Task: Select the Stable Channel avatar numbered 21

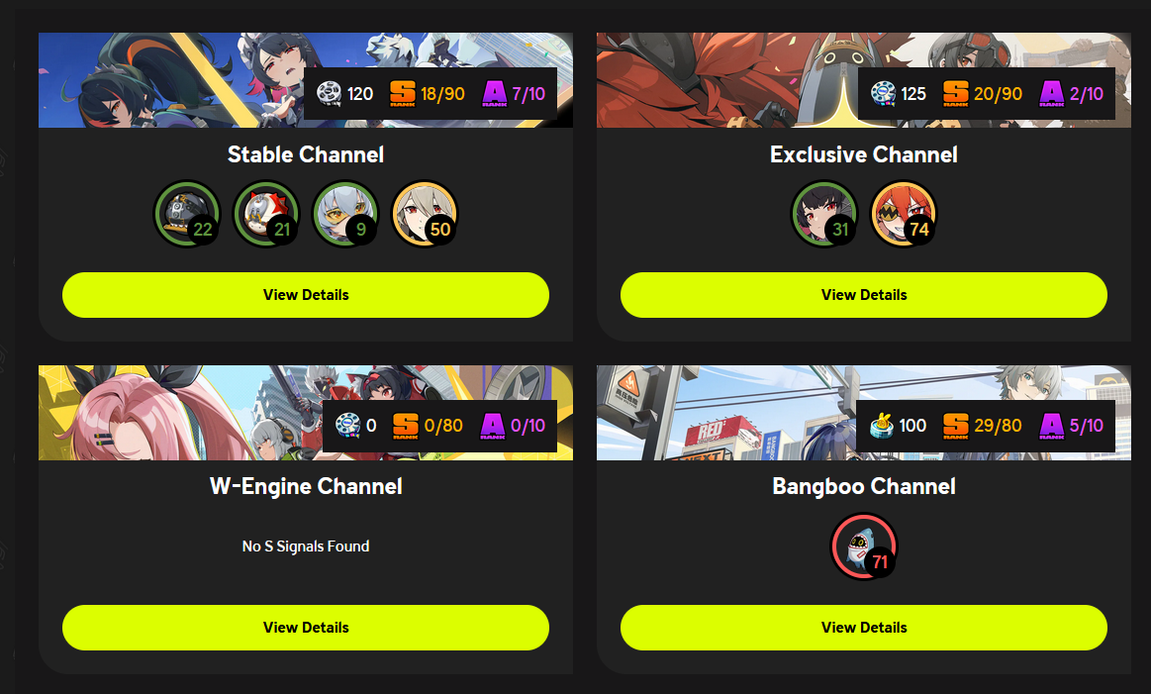Action: pyautogui.click(x=266, y=215)
